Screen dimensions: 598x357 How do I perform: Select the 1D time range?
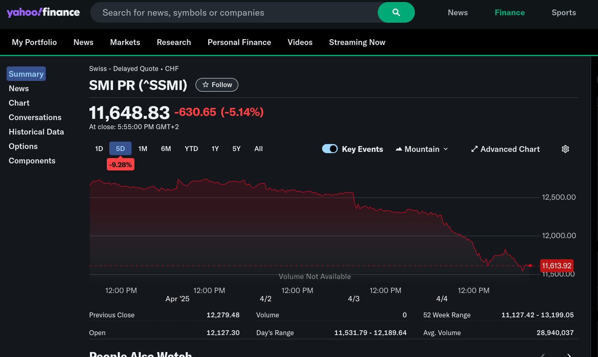pyautogui.click(x=99, y=149)
